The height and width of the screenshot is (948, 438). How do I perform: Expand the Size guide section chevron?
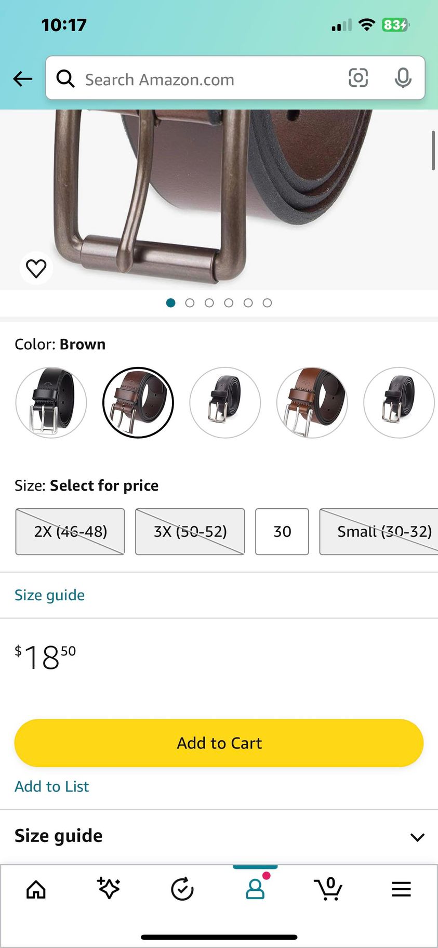click(x=417, y=837)
